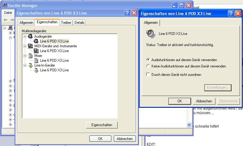
Task: Click Geräte-Manager title bar icon
Action: coord(5,5)
